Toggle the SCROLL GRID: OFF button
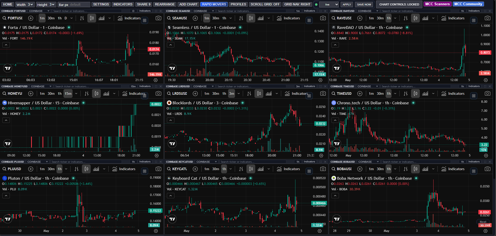This screenshot has width=496, height=236. click(265, 4)
